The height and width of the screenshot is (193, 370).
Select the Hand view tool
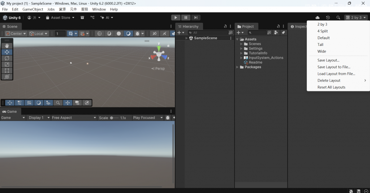(7, 46)
